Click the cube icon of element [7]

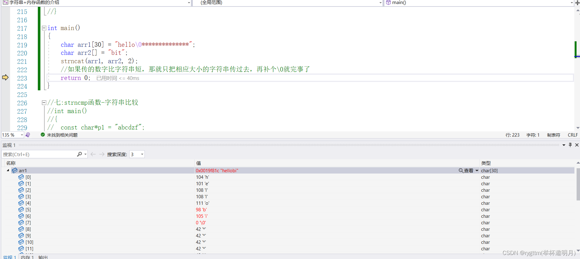[x=21, y=222]
